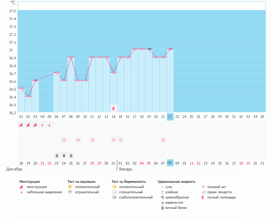This screenshot has height=219, width=280.
Task: Click the light discharge drop on cycle day 04
Action: tap(43, 125)
